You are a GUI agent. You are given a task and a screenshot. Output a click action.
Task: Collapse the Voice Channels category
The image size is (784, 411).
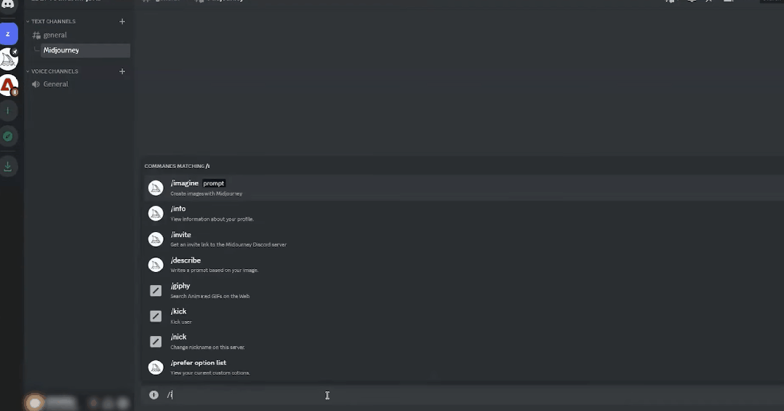pos(54,71)
